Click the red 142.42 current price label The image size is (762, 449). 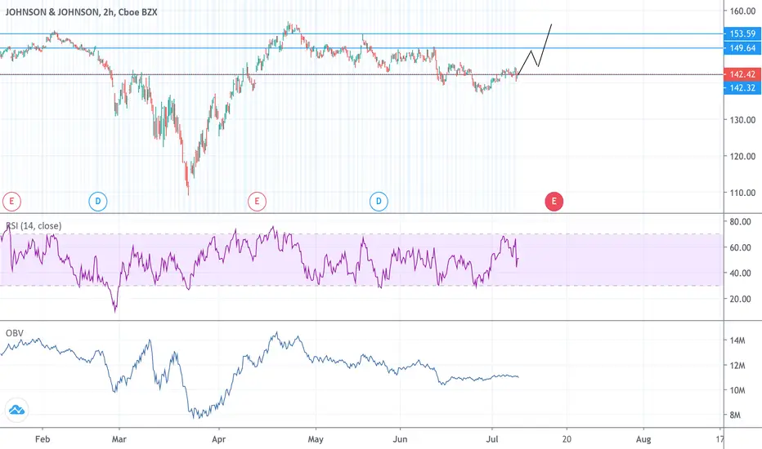742,74
